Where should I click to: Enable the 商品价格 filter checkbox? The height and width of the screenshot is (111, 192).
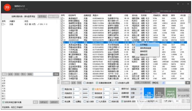coord(63,89)
